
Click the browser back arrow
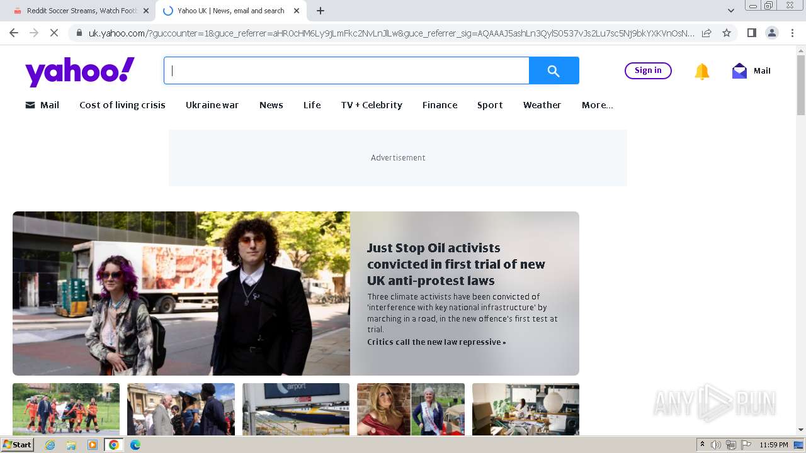click(14, 33)
